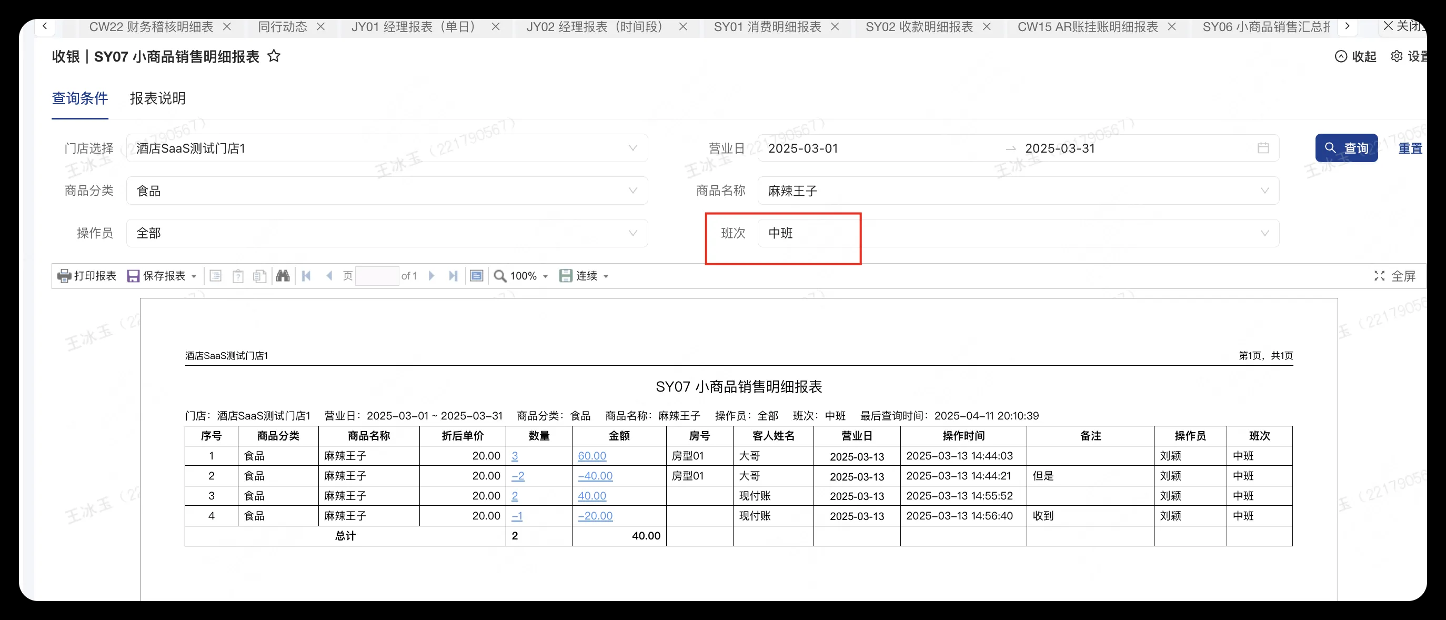Image resolution: width=1446 pixels, height=620 pixels.
Task: Click the collapse (收起) button
Action: (x=1355, y=56)
